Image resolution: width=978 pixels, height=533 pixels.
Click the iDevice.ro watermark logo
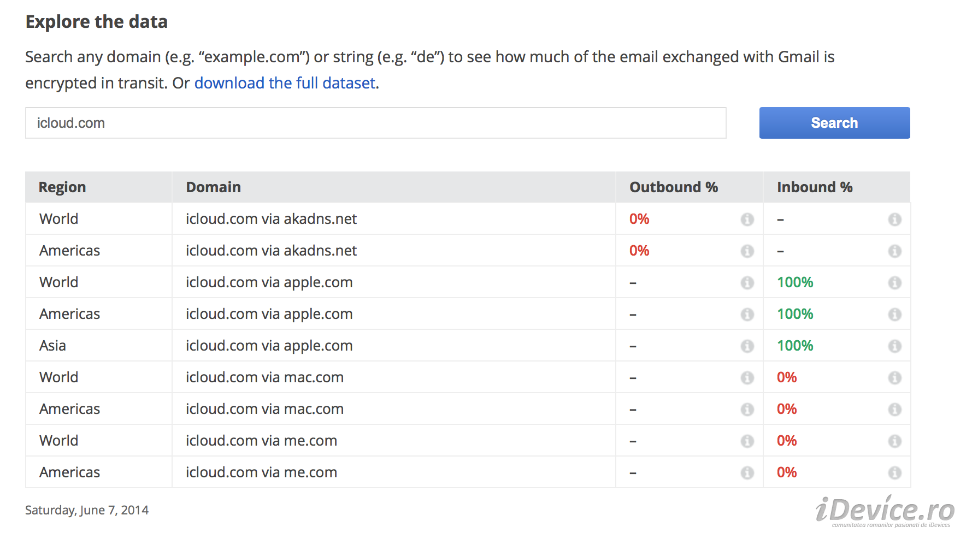tap(885, 511)
